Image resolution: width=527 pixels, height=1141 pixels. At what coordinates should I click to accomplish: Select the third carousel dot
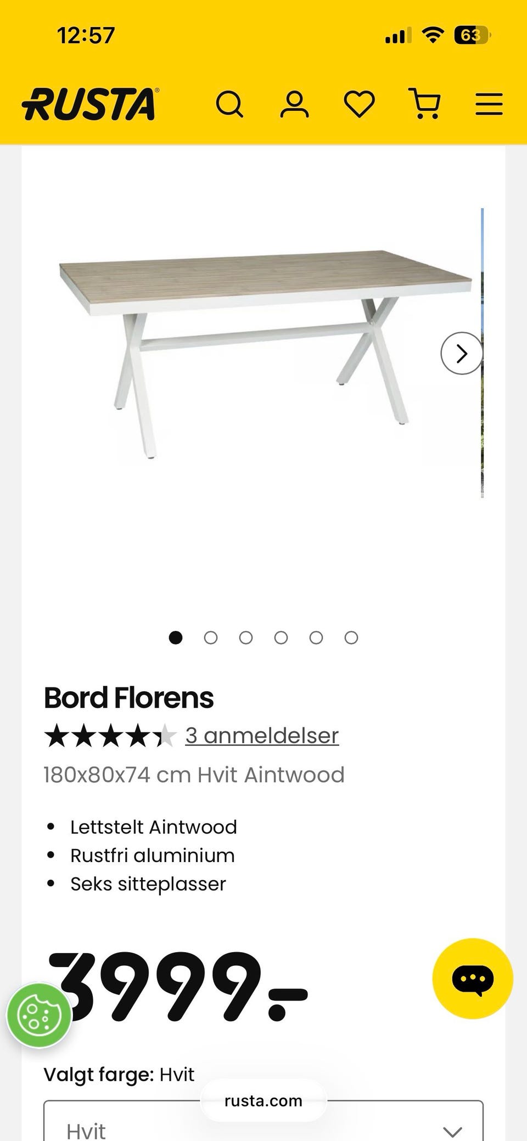(246, 637)
